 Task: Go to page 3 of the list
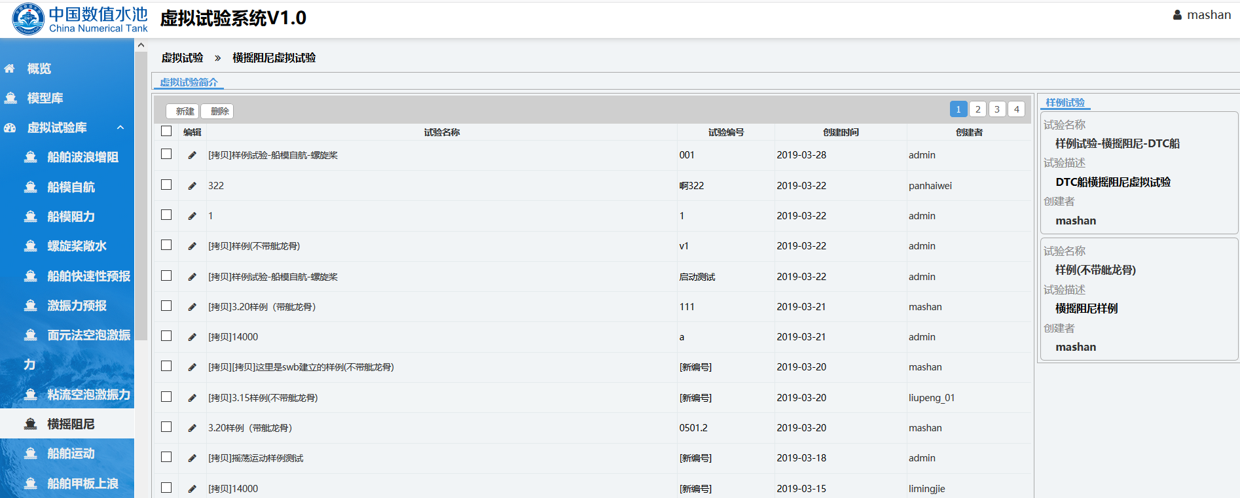[x=996, y=109]
